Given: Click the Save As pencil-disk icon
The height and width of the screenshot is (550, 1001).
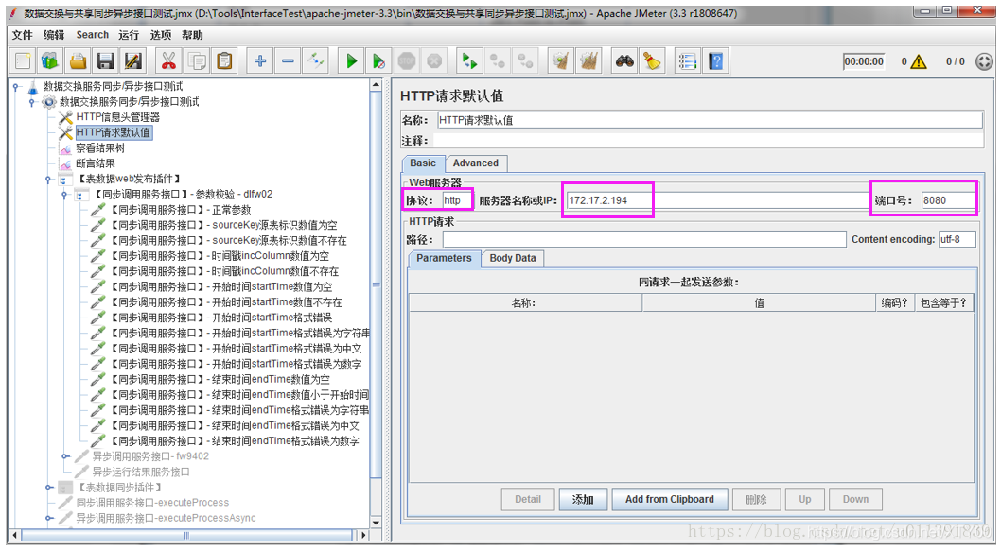Looking at the screenshot, I should coord(132,61).
